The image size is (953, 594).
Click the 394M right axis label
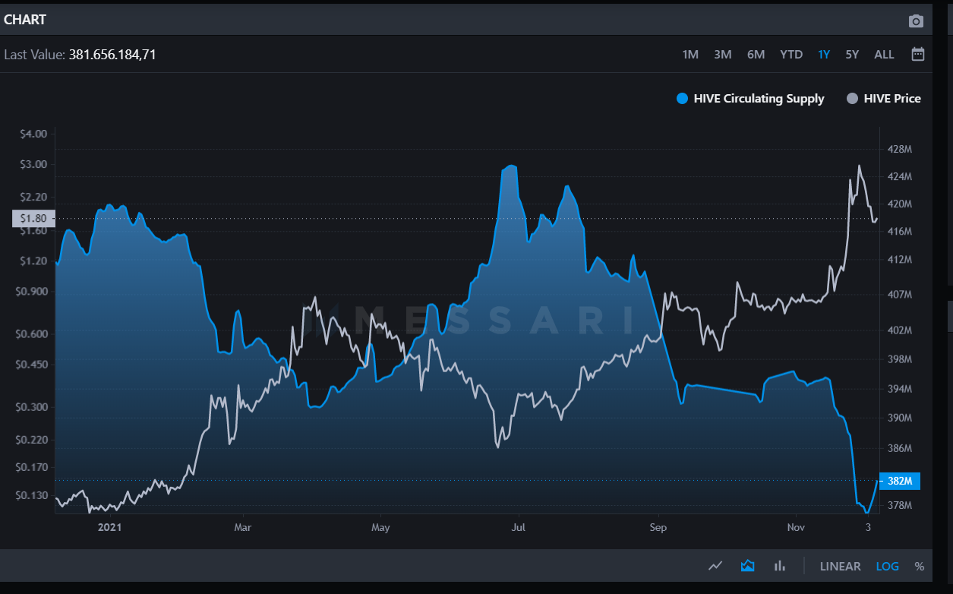coord(899,389)
